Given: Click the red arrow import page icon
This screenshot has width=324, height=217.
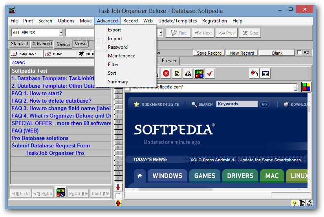Looking at the screenshot, I should pos(254,74).
